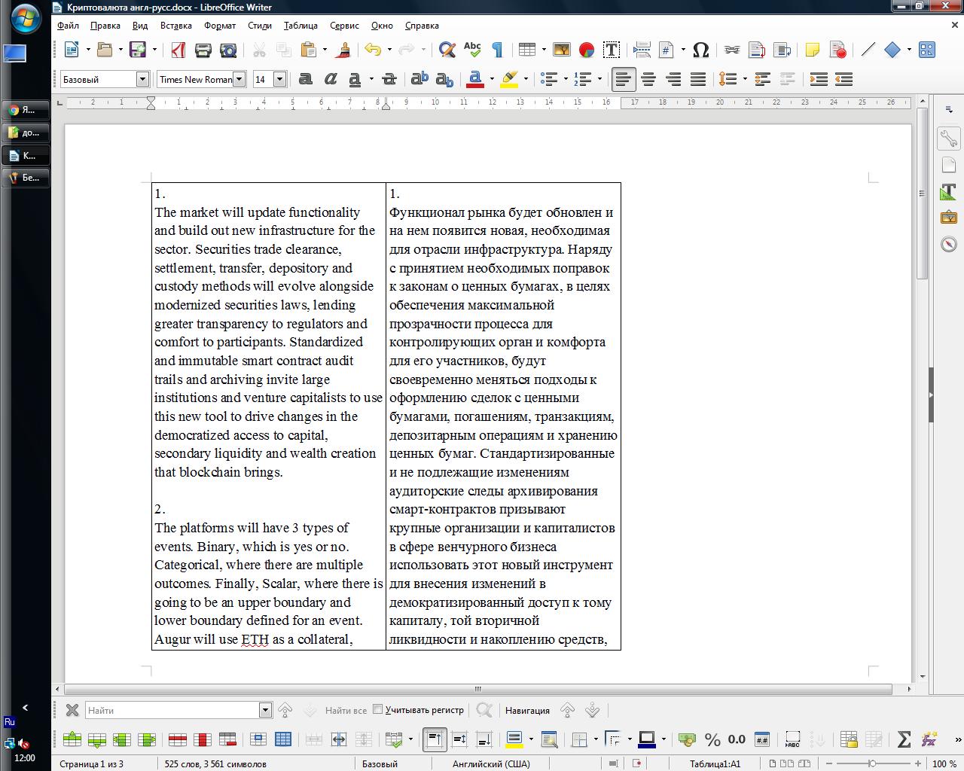
Task: Center align the paragraph
Action: pyautogui.click(x=648, y=79)
